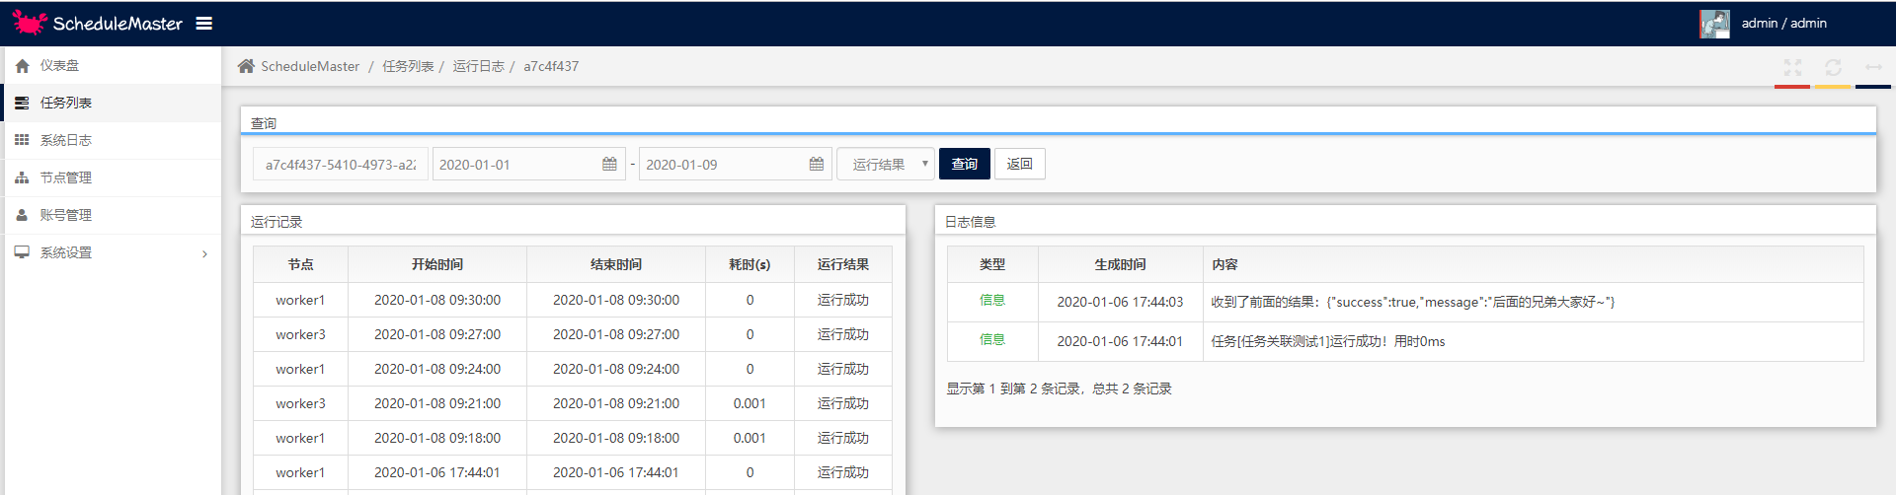Select the worker1 row starting 09:24:00
The height and width of the screenshot is (495, 1896).
(x=573, y=369)
